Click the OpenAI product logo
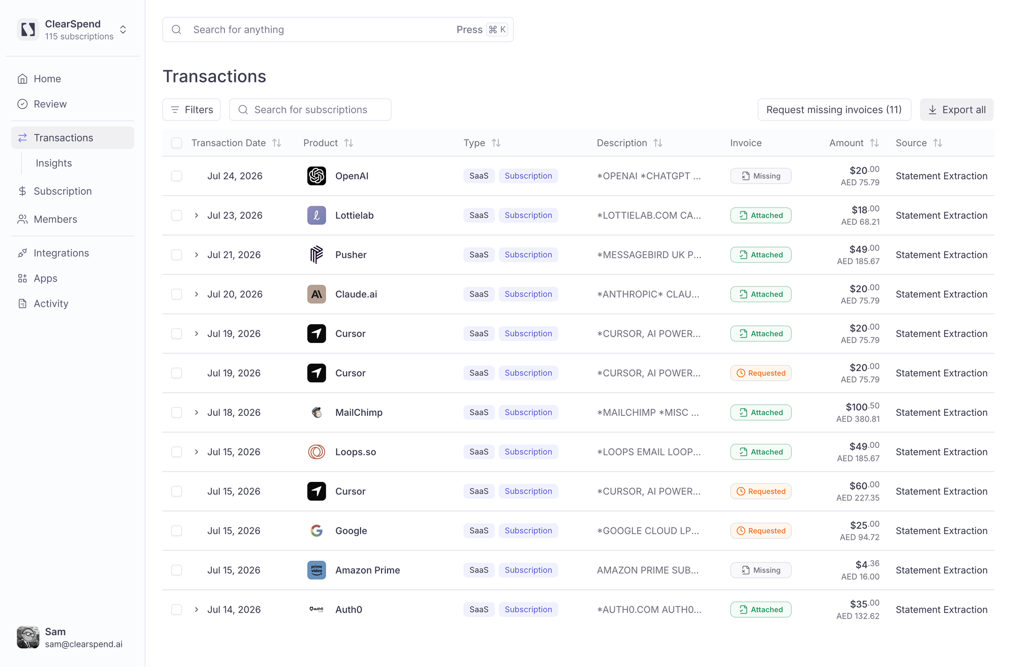The image size is (1012, 667). click(316, 176)
